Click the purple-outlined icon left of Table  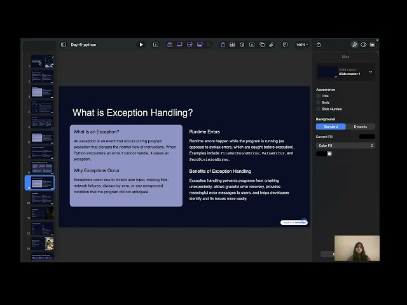pos(223,44)
